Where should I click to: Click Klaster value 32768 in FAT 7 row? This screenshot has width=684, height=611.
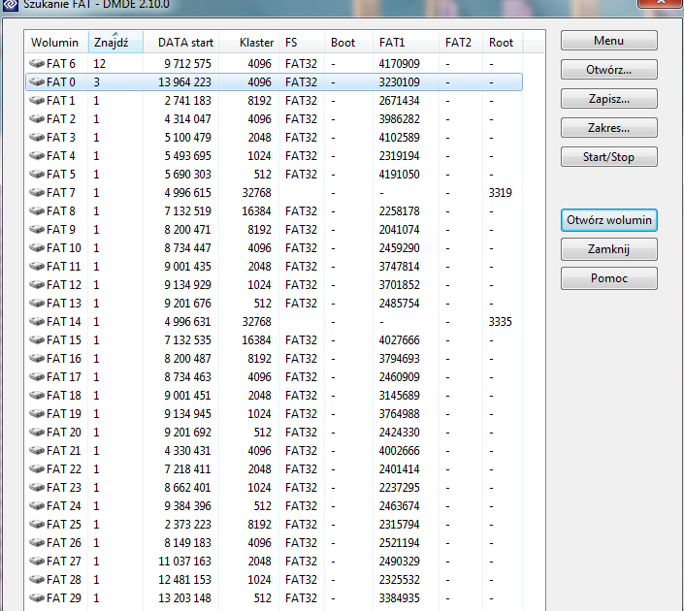click(x=257, y=192)
